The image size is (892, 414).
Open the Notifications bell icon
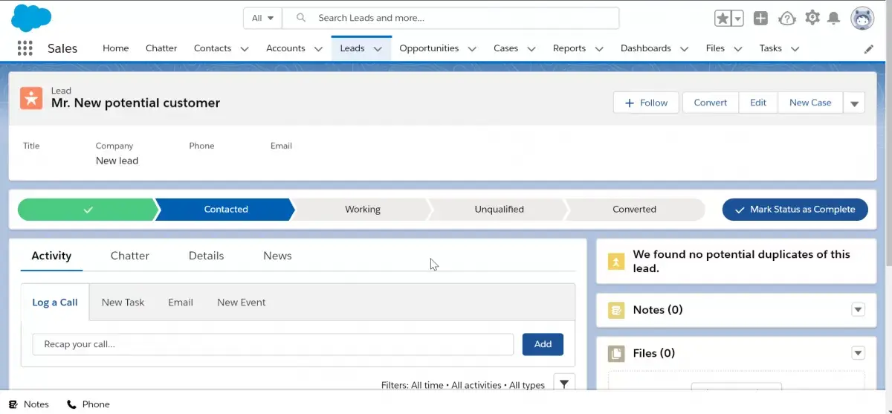(x=834, y=19)
